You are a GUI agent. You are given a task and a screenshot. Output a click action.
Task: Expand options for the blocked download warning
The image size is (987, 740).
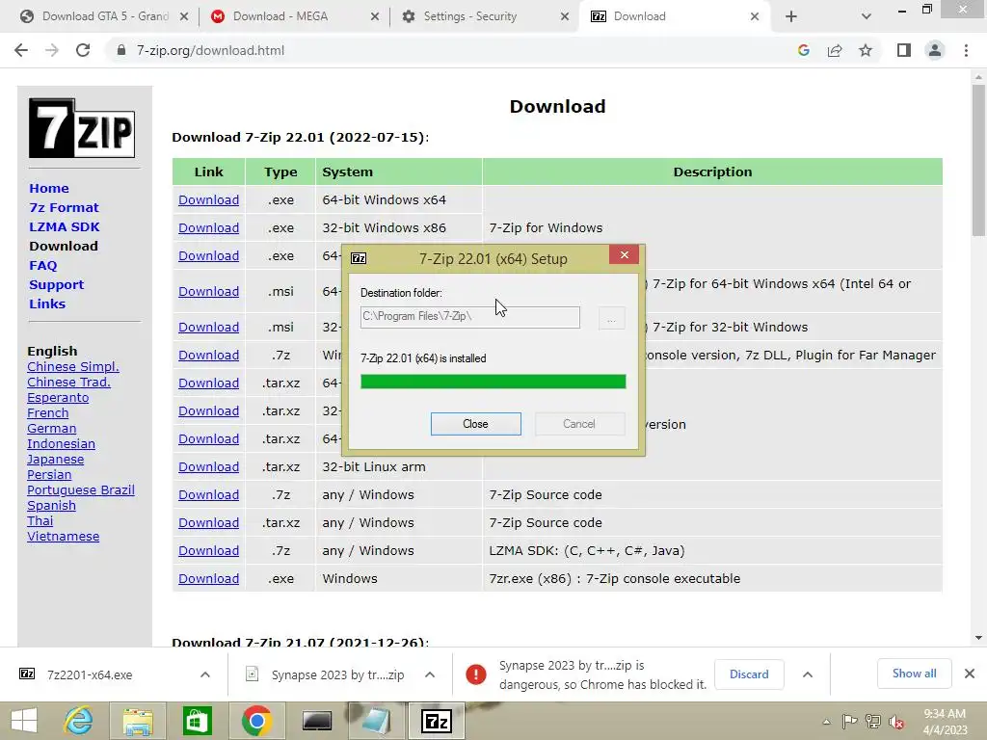[808, 674]
